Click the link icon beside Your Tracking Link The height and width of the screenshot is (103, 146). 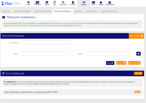tap(3, 73)
